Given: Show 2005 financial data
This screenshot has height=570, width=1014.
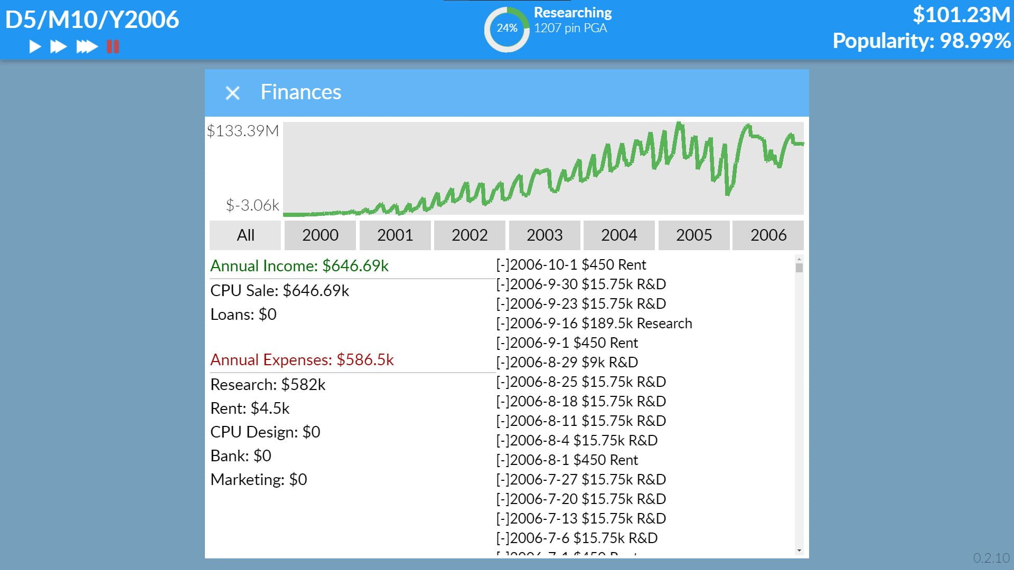Looking at the screenshot, I should coord(694,235).
